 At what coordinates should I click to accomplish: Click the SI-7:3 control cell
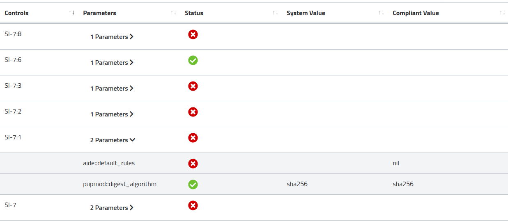click(x=13, y=86)
